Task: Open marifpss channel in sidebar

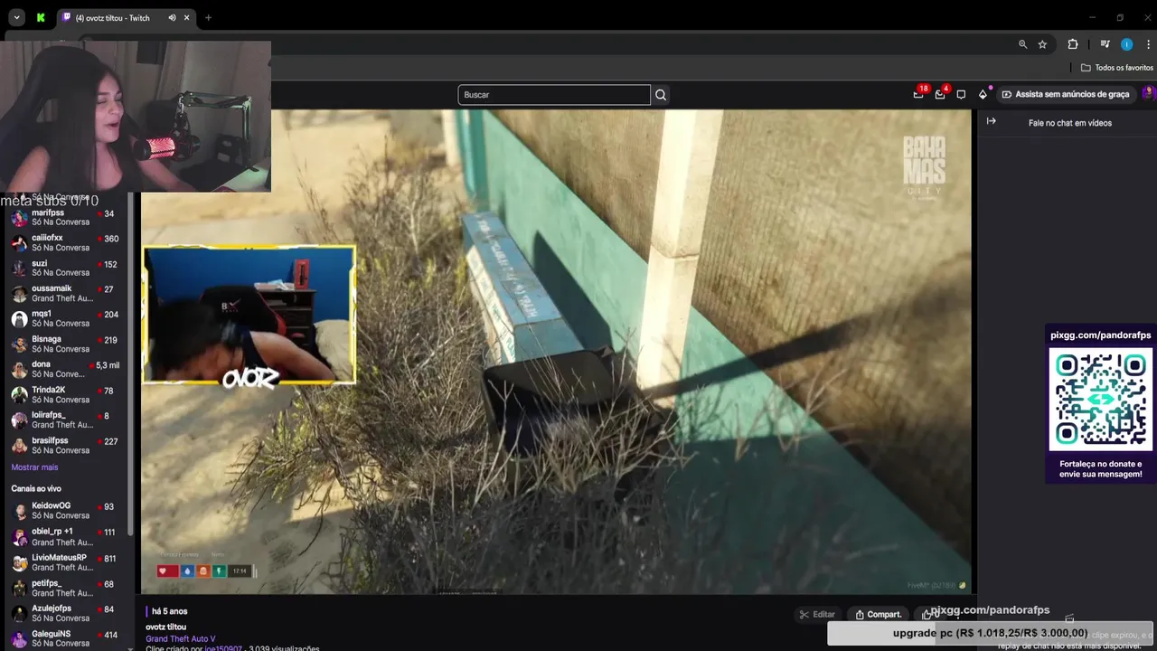Action: [64, 217]
